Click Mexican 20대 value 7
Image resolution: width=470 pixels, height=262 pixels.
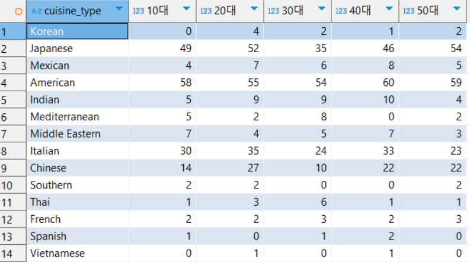[230, 65]
